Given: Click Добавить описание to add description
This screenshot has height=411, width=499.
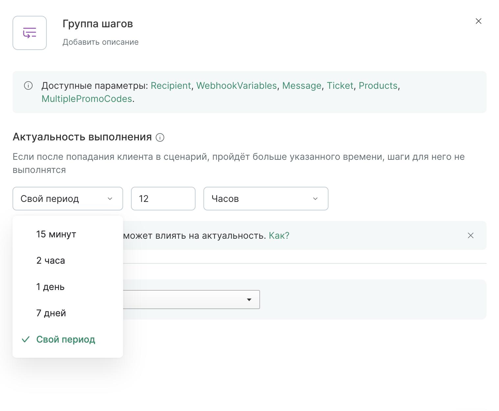Looking at the screenshot, I should [x=100, y=42].
